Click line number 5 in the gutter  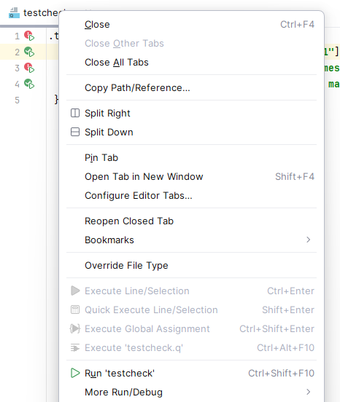17,100
